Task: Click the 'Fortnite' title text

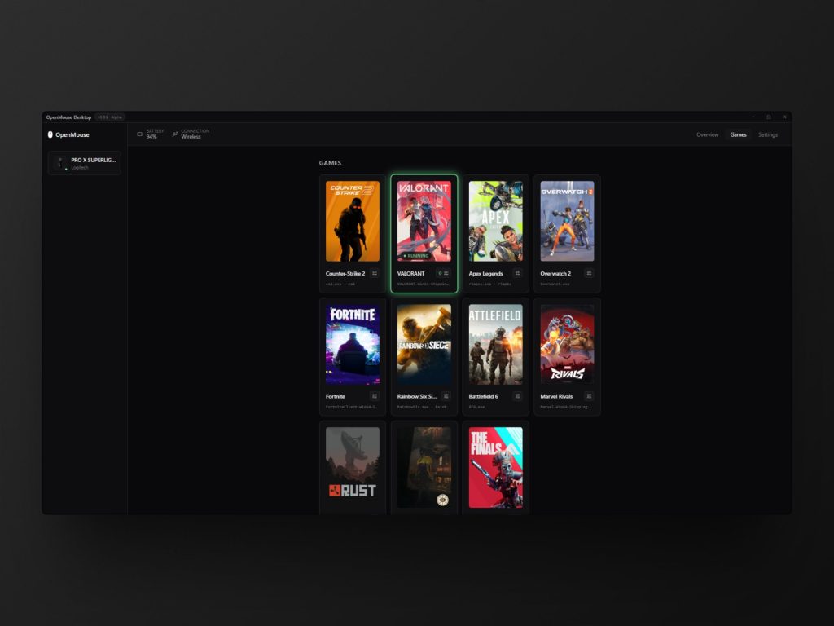Action: click(x=335, y=397)
